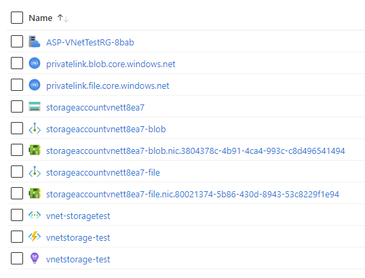Image resolution: width=365 pixels, height=278 pixels.
Task: Open the vnet-storagetest virtual network link
Action: click(78, 216)
